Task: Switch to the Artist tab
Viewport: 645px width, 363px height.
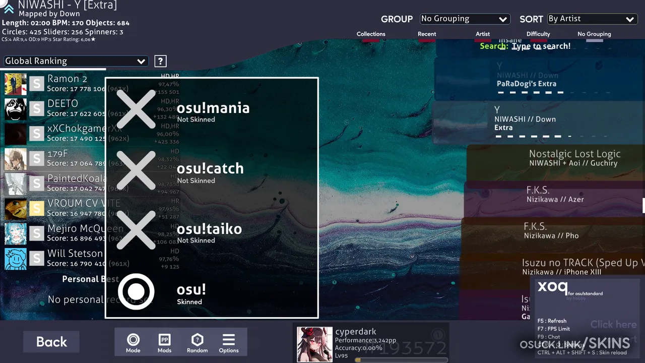Action: click(x=483, y=34)
